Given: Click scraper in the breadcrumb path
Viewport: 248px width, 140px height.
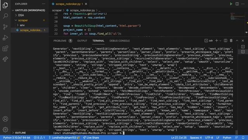Looking at the screenshot, I should 57,10.
